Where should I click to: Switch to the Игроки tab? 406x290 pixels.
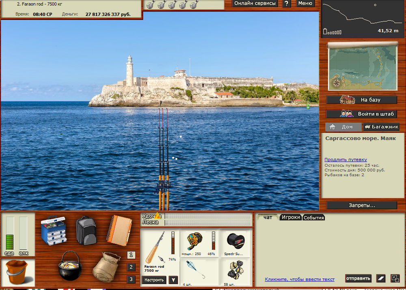point(291,217)
